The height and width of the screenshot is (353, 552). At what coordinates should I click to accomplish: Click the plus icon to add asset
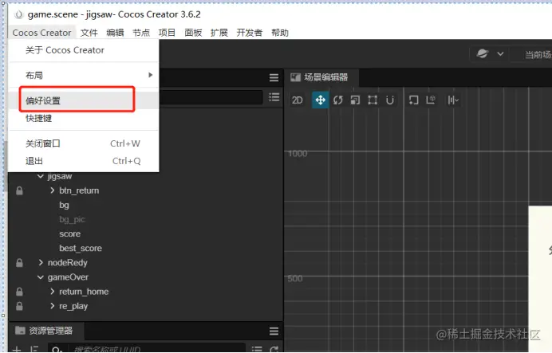tap(17, 350)
